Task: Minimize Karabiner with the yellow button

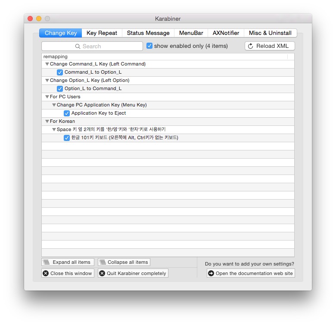Action: tap(39, 19)
